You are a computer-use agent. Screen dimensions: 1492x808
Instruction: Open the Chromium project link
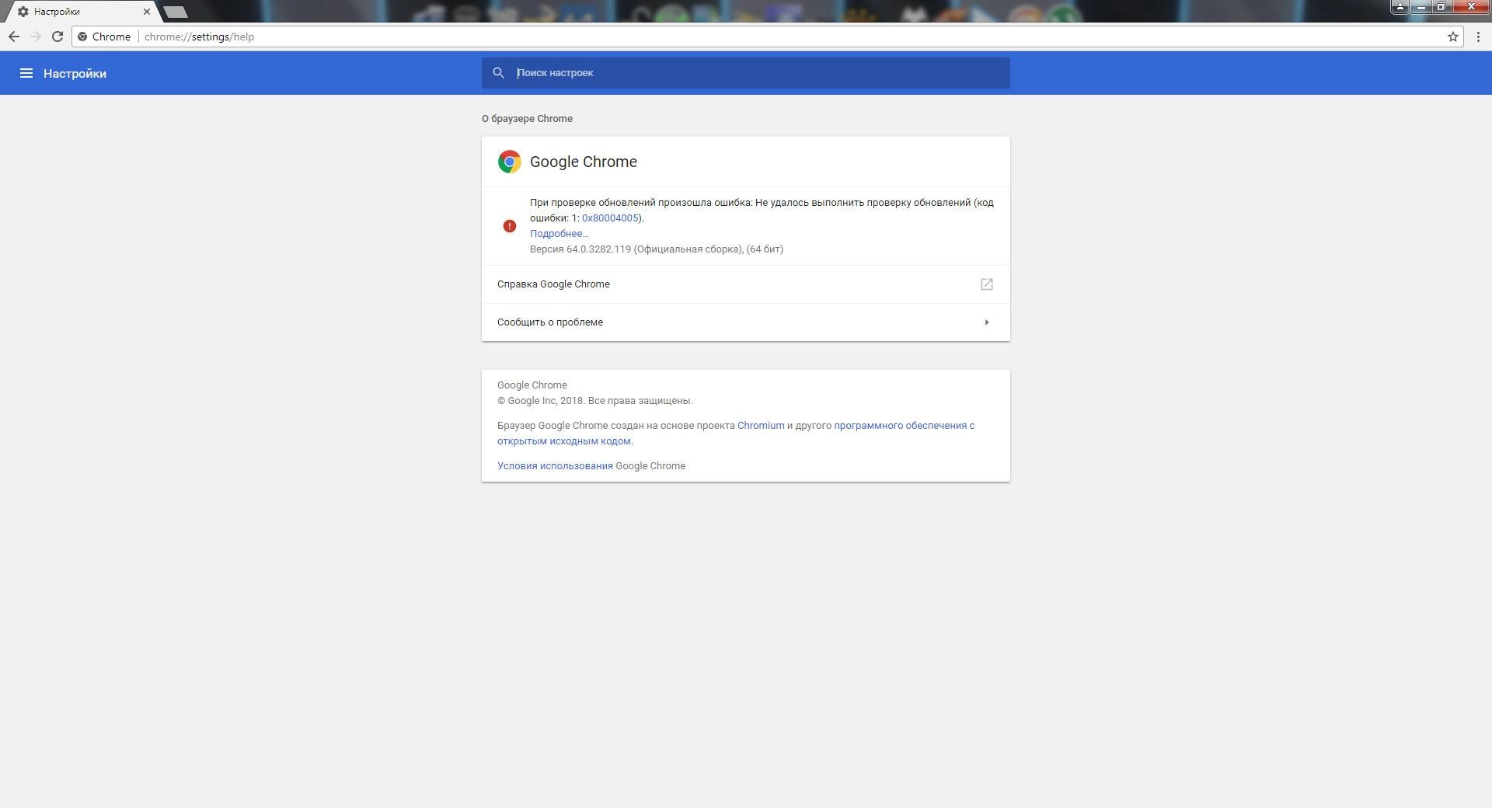click(761, 426)
